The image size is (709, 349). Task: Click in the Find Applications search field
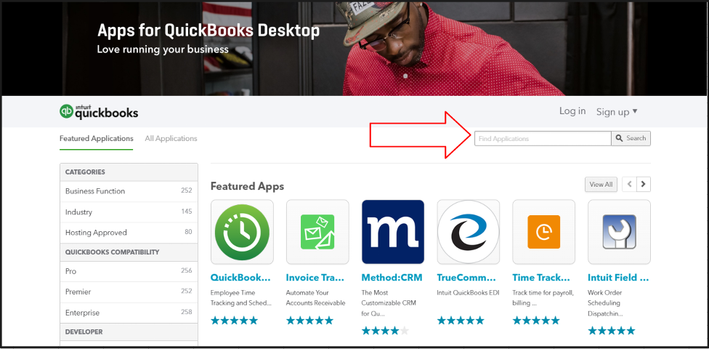(x=543, y=139)
